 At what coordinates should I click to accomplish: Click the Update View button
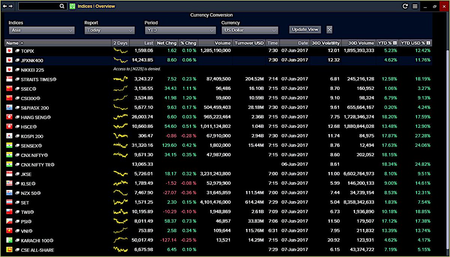click(305, 30)
